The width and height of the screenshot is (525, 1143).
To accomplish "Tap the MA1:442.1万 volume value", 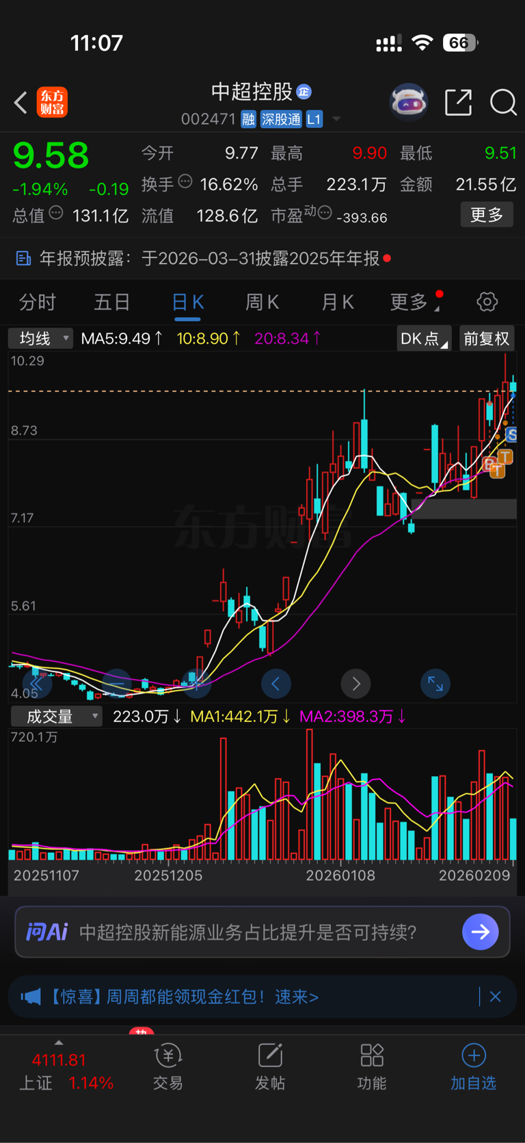I will coord(240,717).
